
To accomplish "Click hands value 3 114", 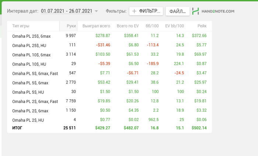I will click(71, 54).
